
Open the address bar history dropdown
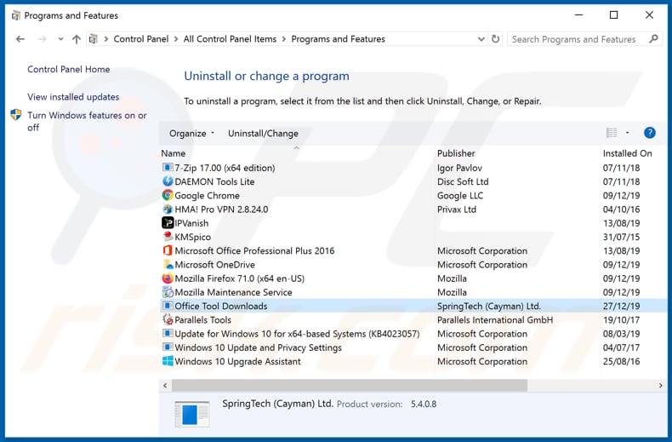481,39
